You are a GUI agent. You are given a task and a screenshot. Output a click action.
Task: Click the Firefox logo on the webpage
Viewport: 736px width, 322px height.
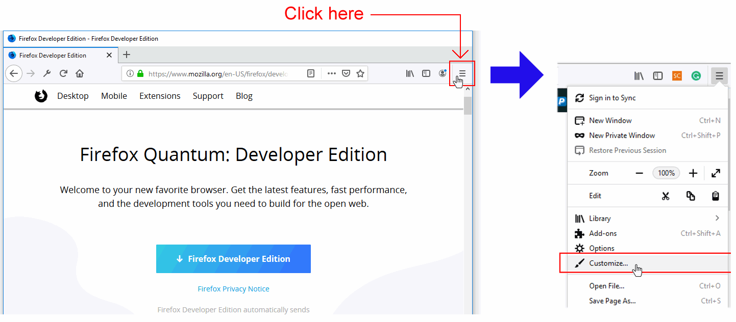41,96
